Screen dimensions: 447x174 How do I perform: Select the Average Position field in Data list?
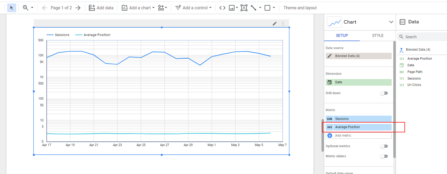(419, 59)
